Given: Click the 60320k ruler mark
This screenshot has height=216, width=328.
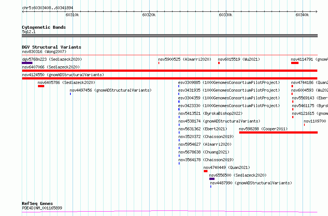Looking at the screenshot, I should tap(149, 15).
